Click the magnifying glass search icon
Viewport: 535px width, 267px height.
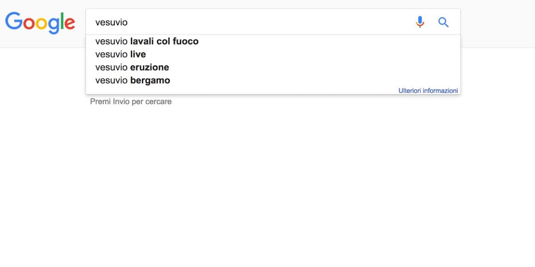tap(443, 22)
